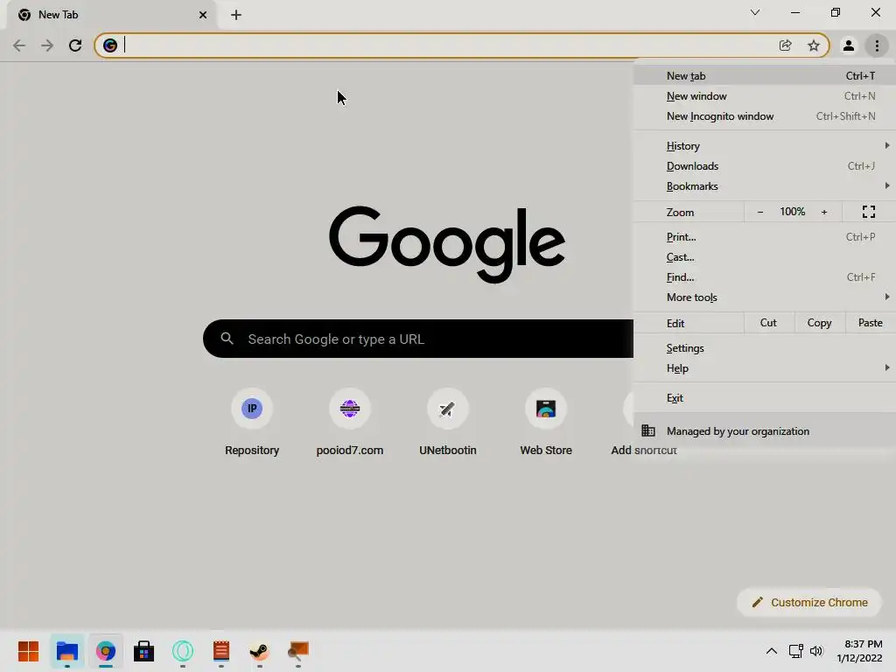Share this page icon in address bar
This screenshot has width=896, height=672.
pos(785,45)
